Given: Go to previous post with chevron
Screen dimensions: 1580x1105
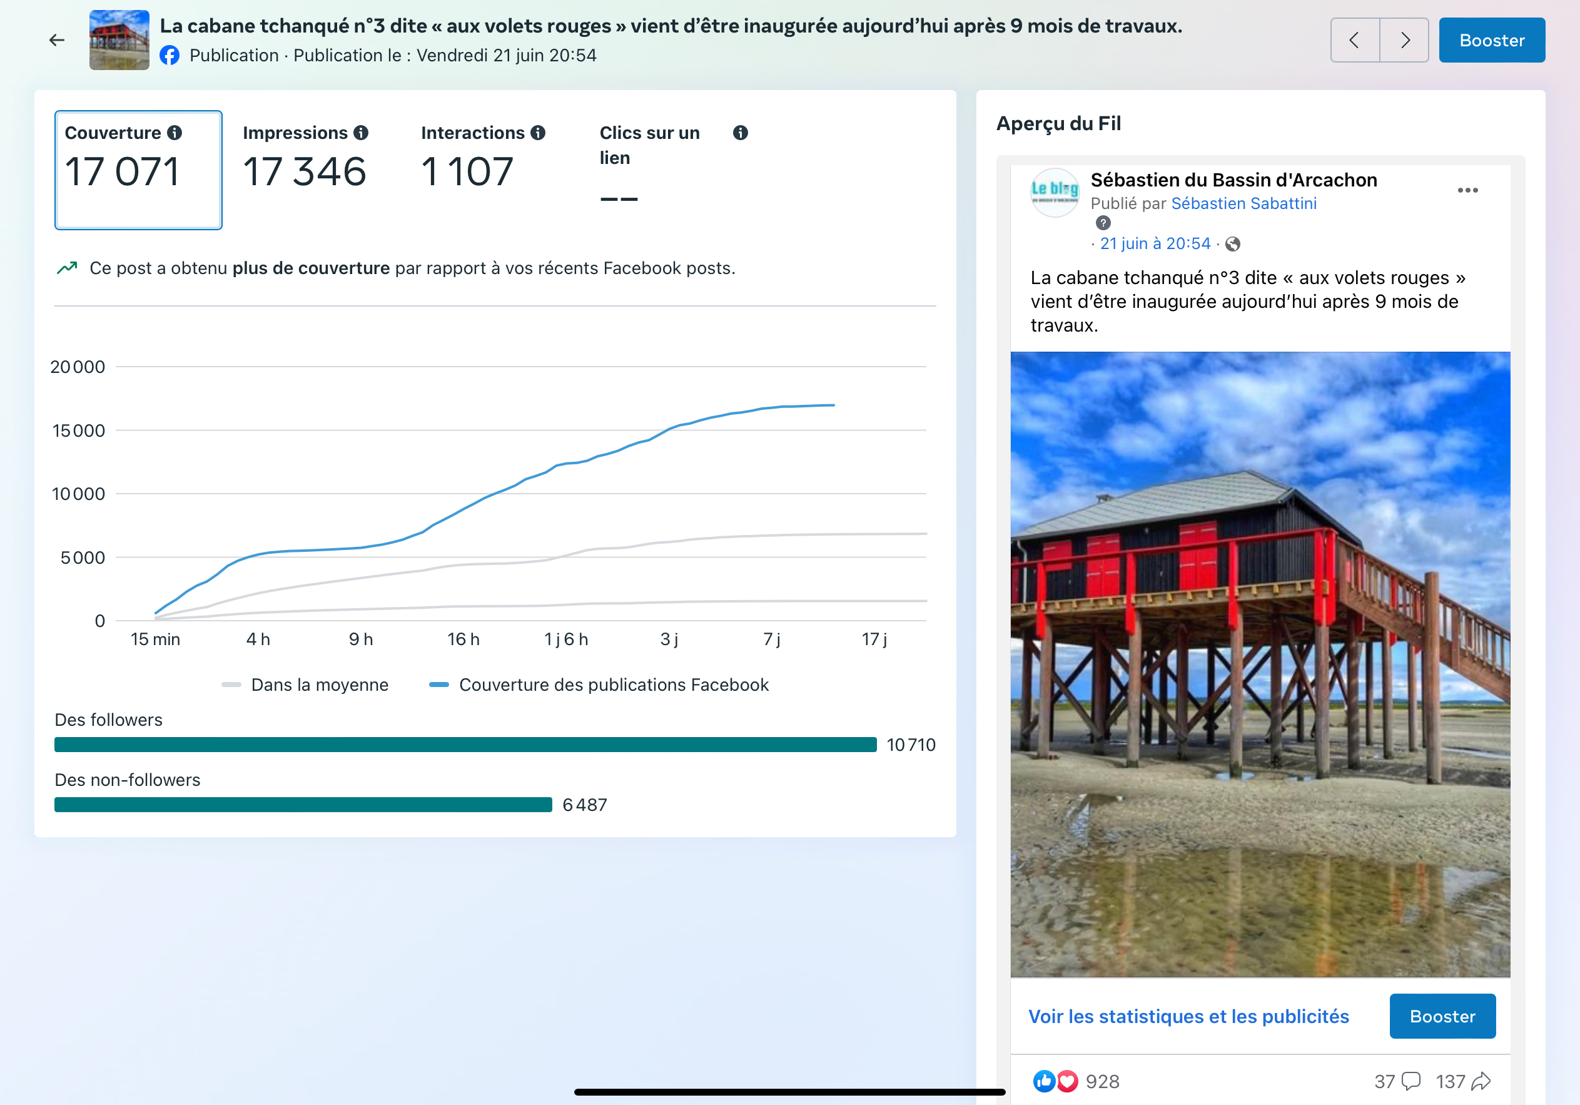Looking at the screenshot, I should 1355,41.
